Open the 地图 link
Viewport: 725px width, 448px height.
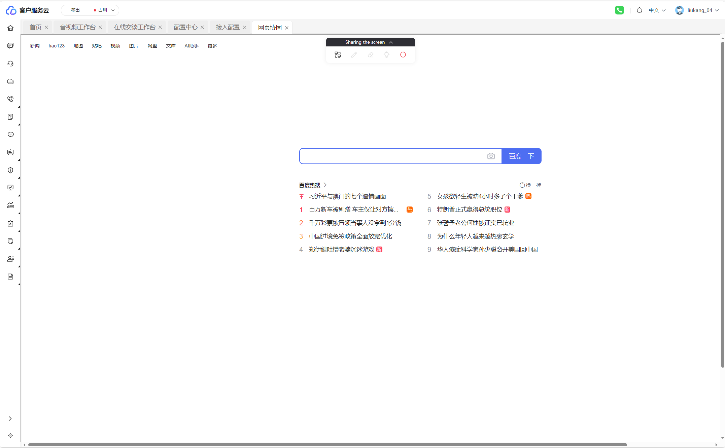78,46
